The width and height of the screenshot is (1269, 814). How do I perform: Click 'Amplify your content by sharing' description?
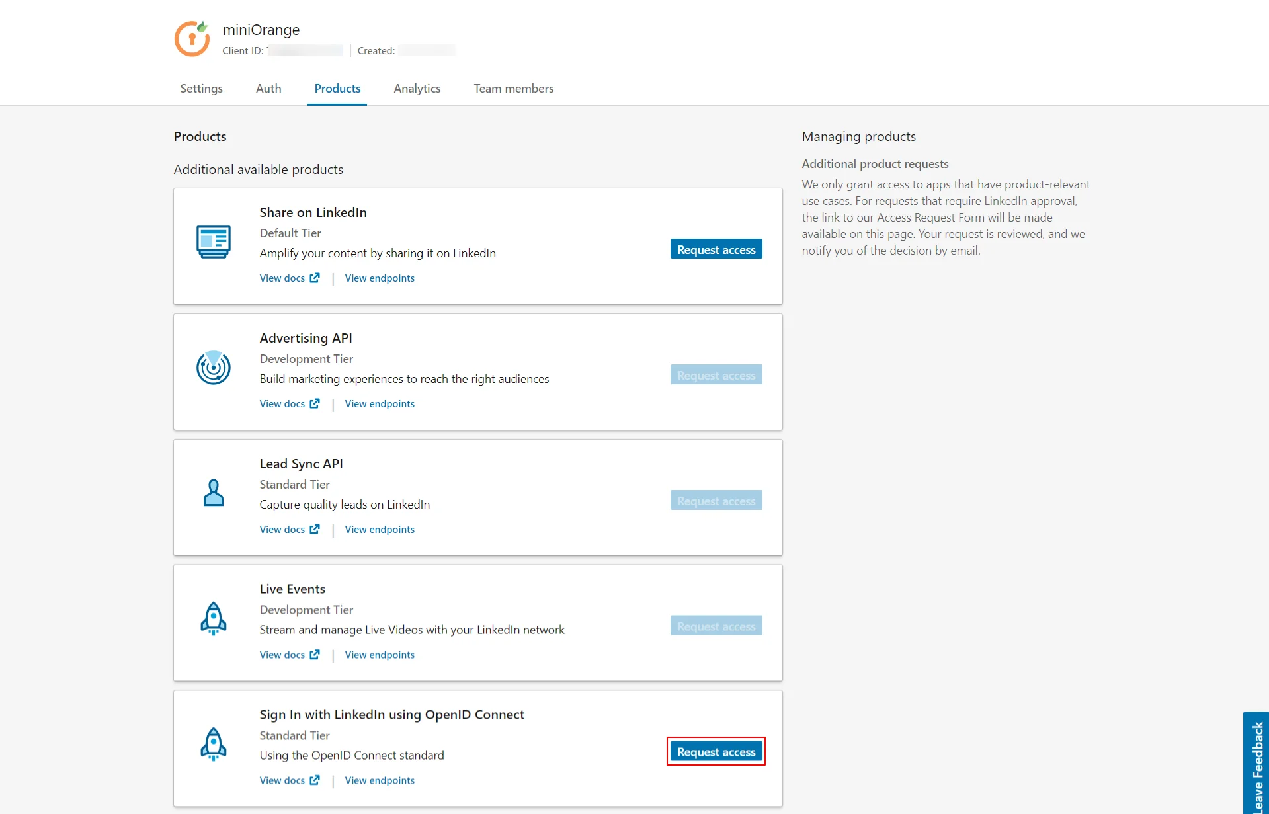[378, 253]
